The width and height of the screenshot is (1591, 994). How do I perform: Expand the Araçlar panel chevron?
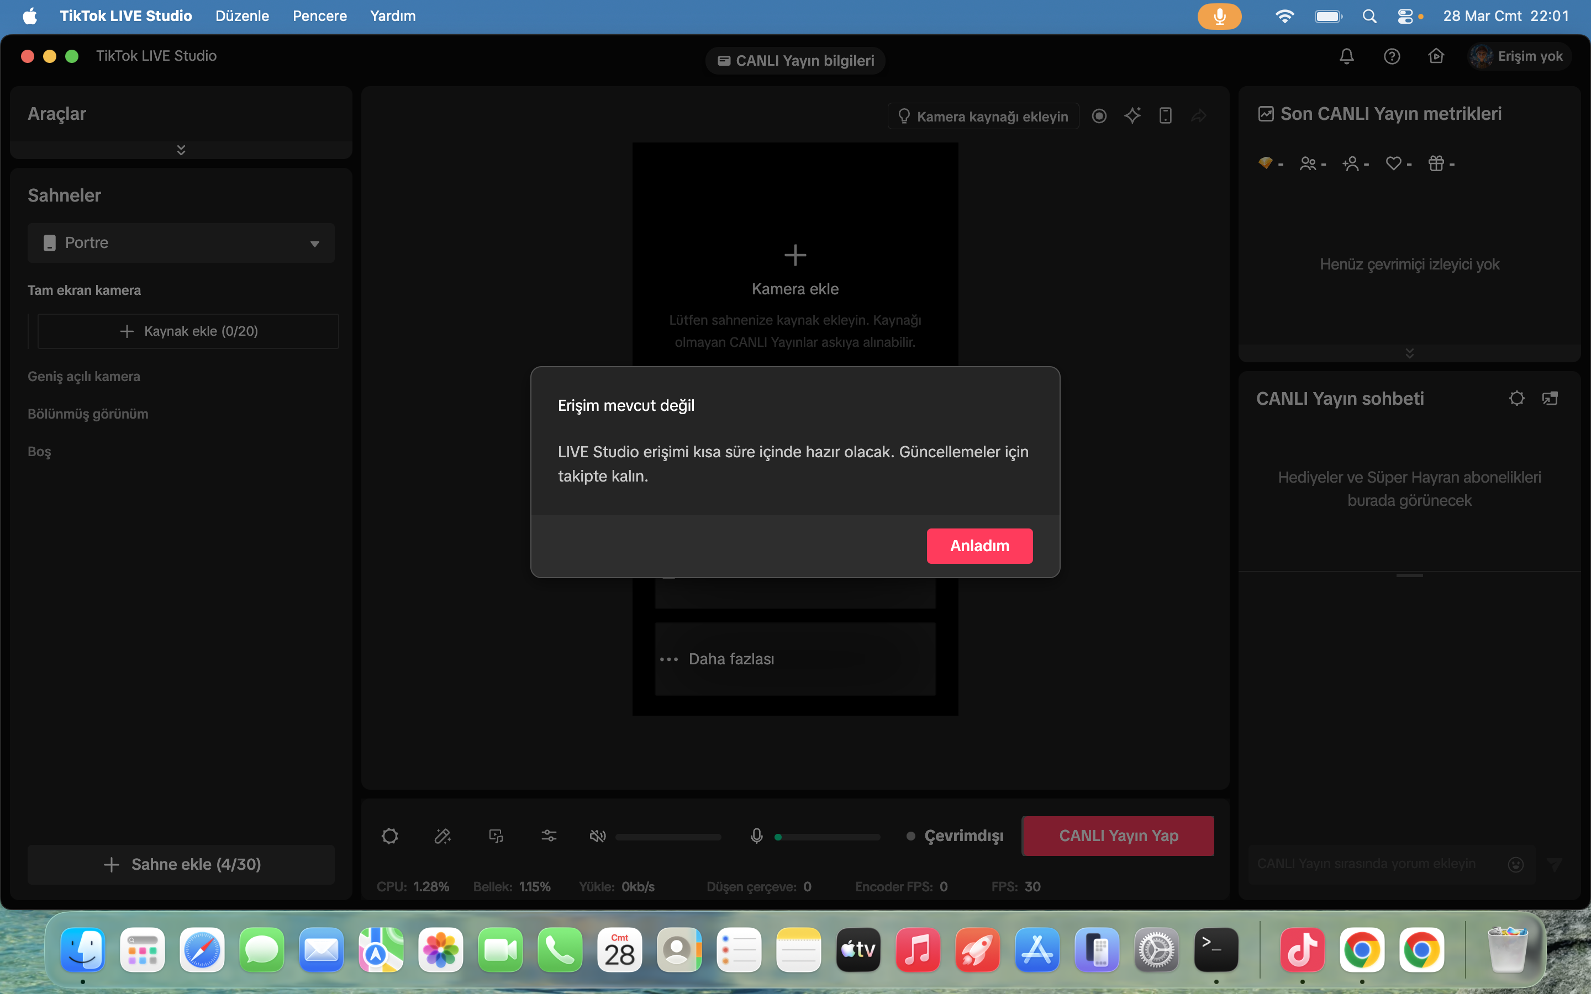(181, 150)
